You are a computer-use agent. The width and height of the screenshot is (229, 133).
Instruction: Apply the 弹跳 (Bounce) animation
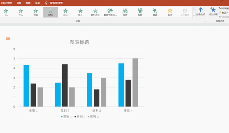[155, 12]
